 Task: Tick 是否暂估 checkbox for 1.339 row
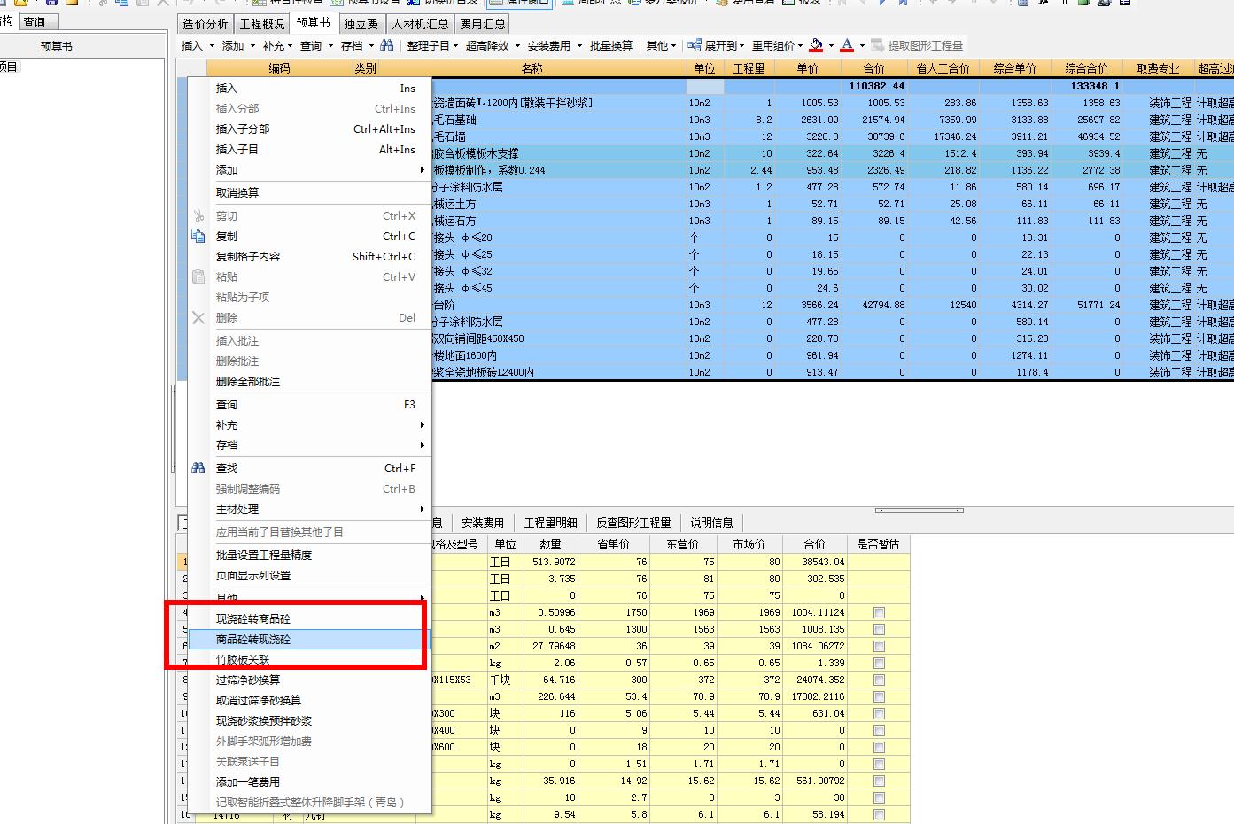click(x=879, y=664)
